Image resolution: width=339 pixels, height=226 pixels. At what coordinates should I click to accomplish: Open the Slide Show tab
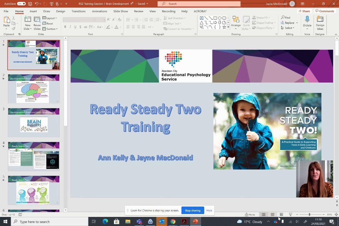121,11
